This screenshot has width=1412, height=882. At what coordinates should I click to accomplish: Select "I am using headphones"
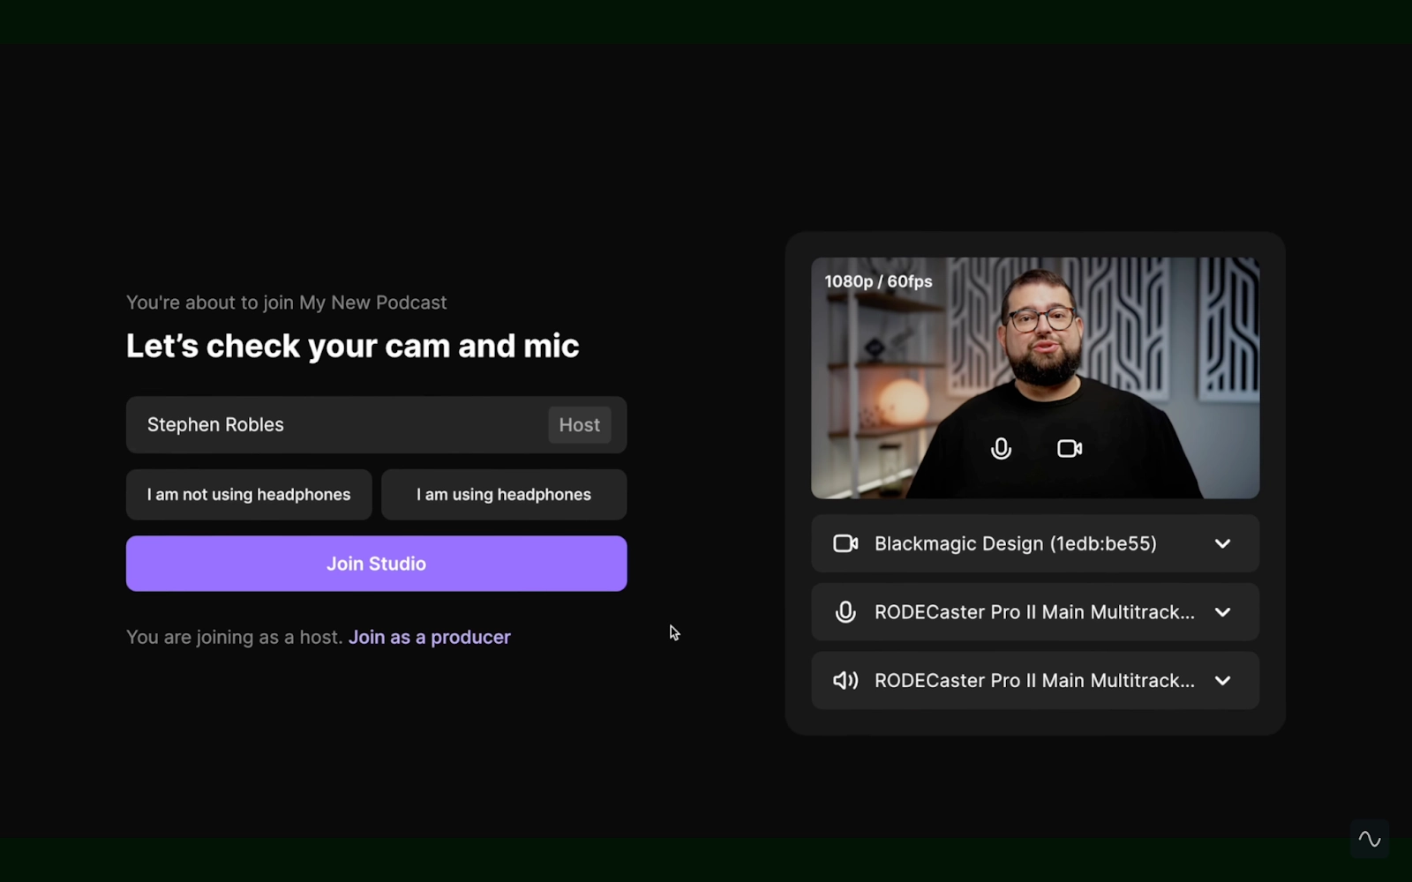tap(503, 494)
